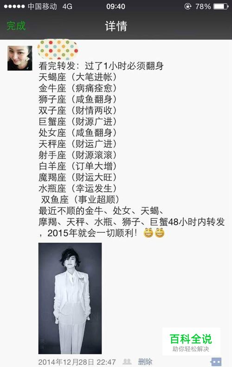Tap the 2014年12月28日 22:47 timestamp
Screen dimensions: 232x367
pos(77,362)
